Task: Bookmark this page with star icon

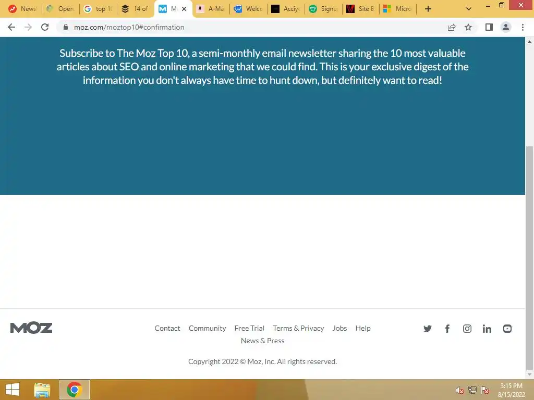Action: (468, 27)
